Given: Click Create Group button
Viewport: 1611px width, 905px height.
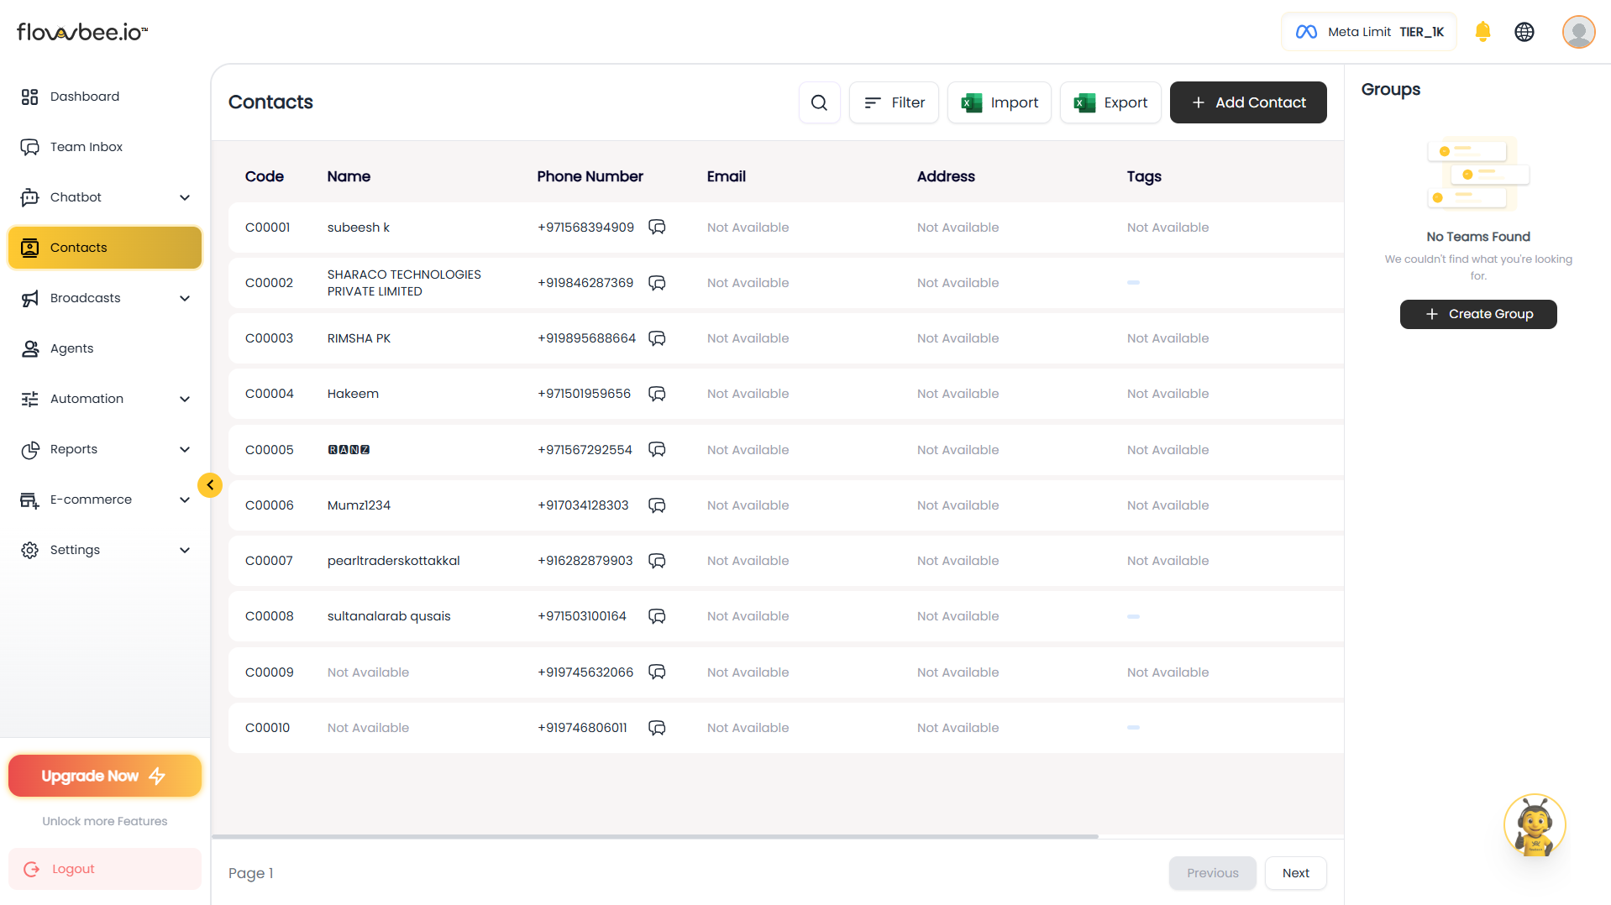Looking at the screenshot, I should click(x=1478, y=314).
